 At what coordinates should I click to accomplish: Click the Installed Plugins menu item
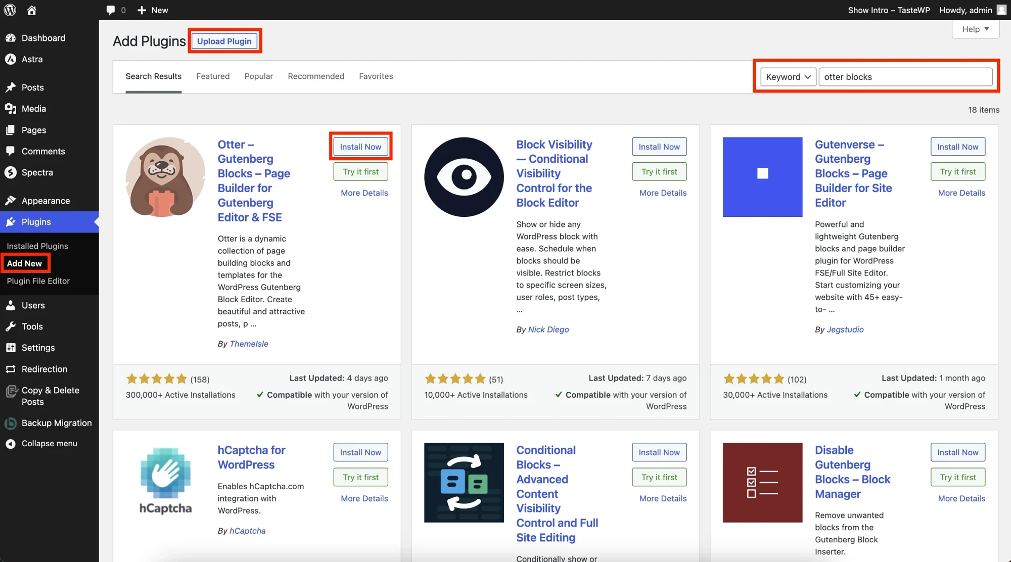click(x=37, y=246)
